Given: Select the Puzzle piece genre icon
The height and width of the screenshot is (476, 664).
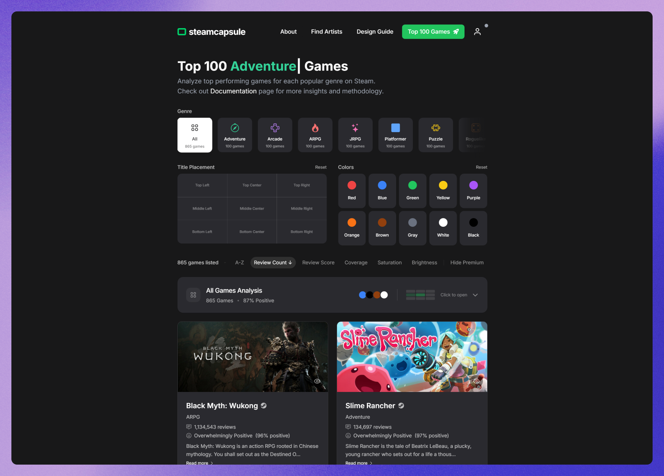Looking at the screenshot, I should click(x=436, y=128).
